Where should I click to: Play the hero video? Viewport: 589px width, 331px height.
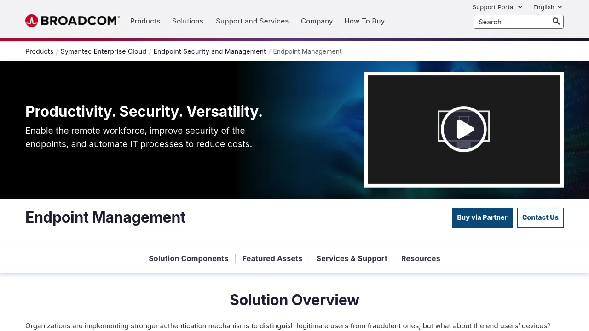(464, 129)
